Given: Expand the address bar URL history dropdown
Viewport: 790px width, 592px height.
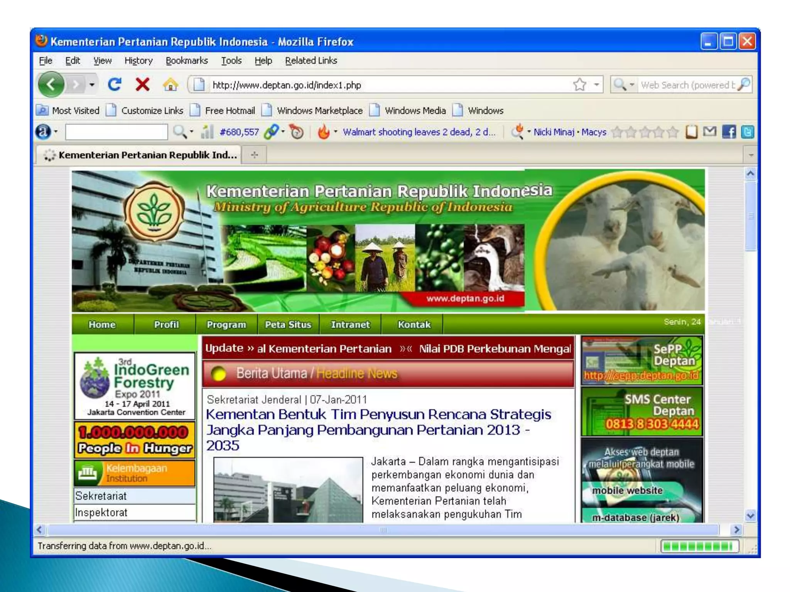Looking at the screenshot, I should click(x=596, y=84).
